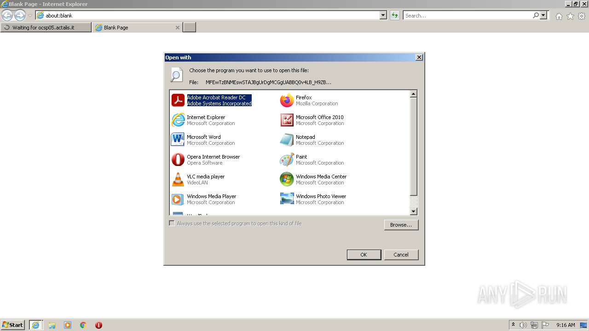
Task: Close the Open with dialog
Action: pos(419,57)
